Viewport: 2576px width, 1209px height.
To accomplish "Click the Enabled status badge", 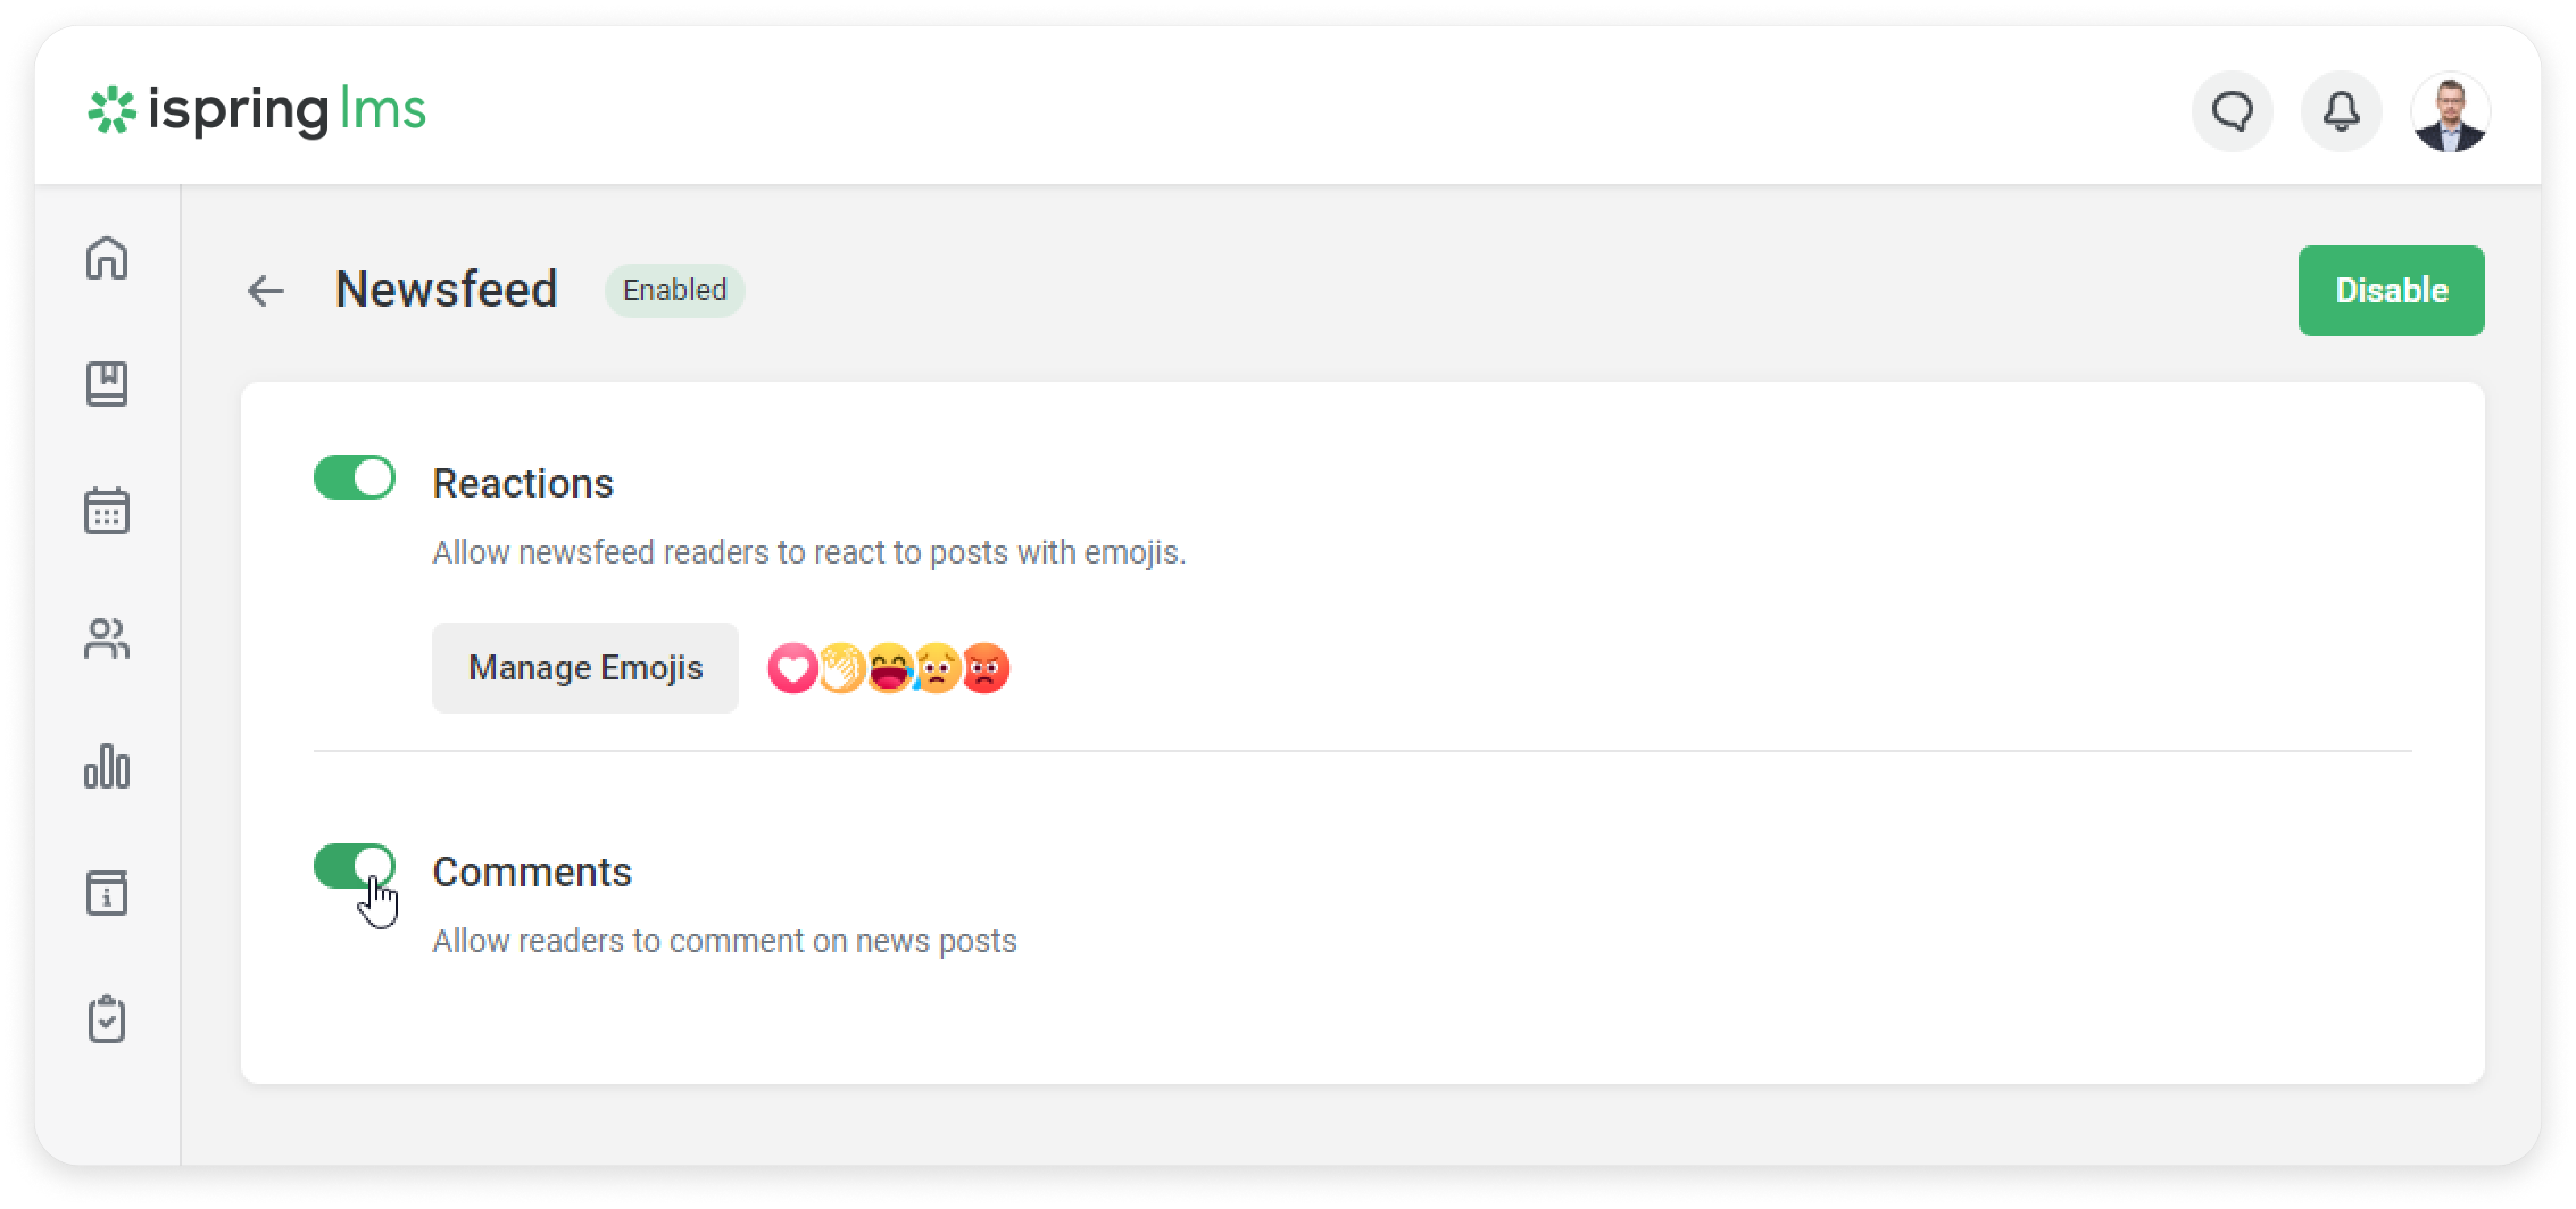I will click(674, 291).
